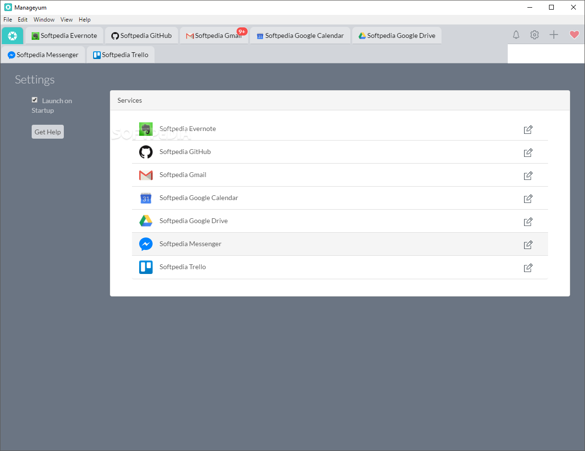Click the Trello board icon in Services list
This screenshot has height=451, width=585.
[x=146, y=267]
